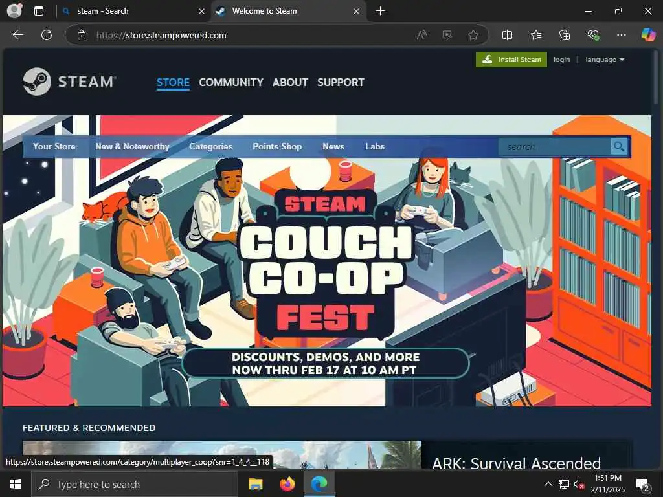Focus the Steam store search field
Viewport: 663px width, 497px height.
pos(555,147)
